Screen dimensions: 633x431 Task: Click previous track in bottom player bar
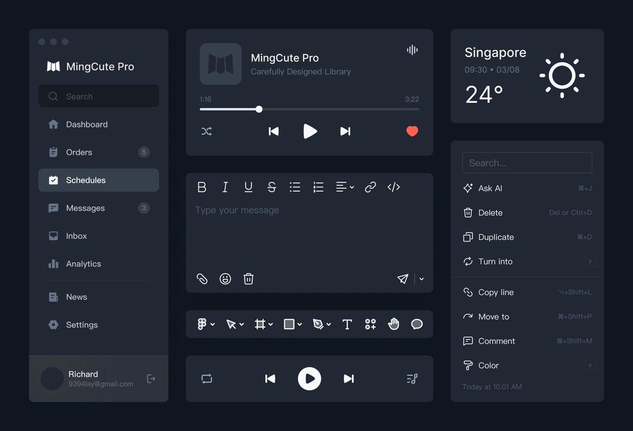coord(270,378)
